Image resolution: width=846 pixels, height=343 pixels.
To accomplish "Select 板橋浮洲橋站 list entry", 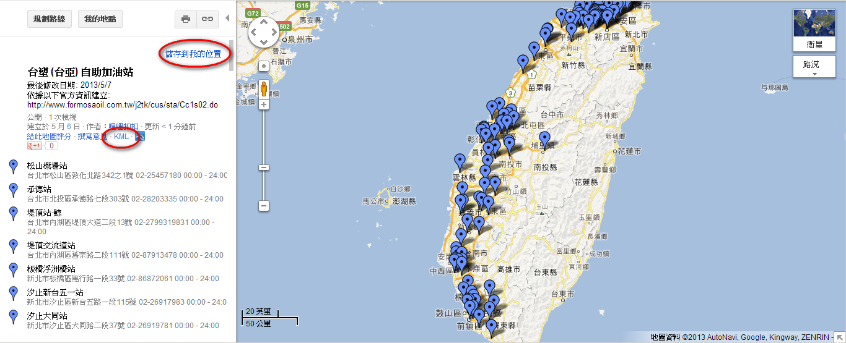I will click(x=51, y=269).
